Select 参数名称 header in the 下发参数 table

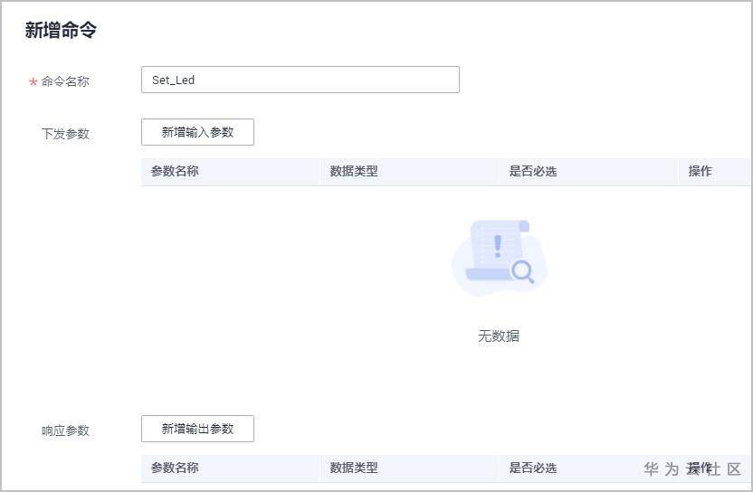[x=175, y=171]
